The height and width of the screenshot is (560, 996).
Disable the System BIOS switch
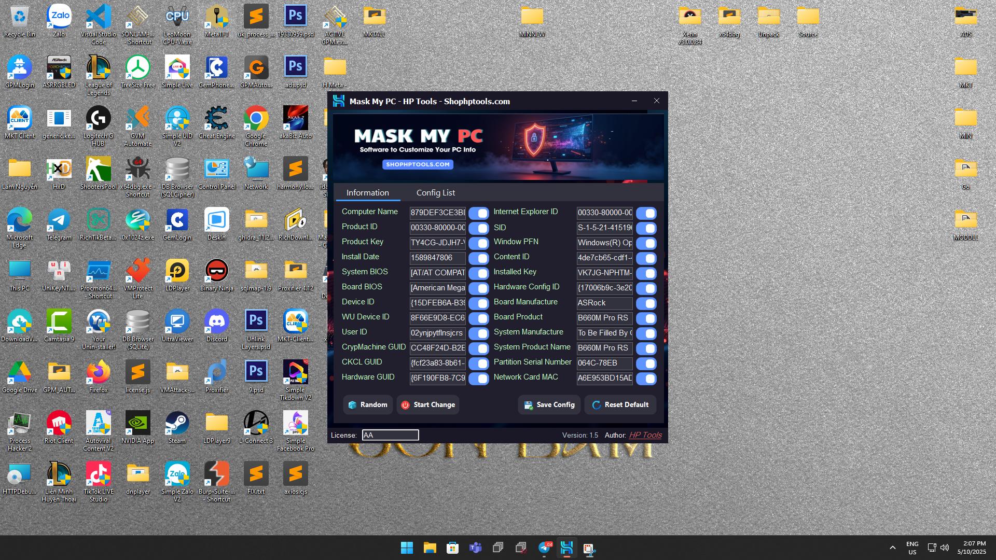pyautogui.click(x=478, y=273)
